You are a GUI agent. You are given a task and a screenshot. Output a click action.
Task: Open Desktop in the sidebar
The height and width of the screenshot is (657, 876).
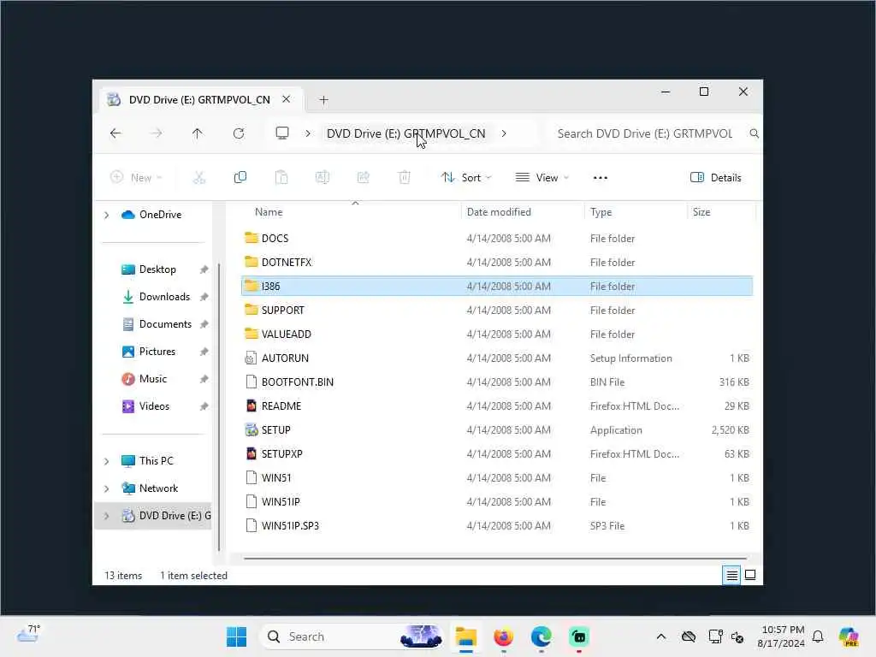coord(157,269)
